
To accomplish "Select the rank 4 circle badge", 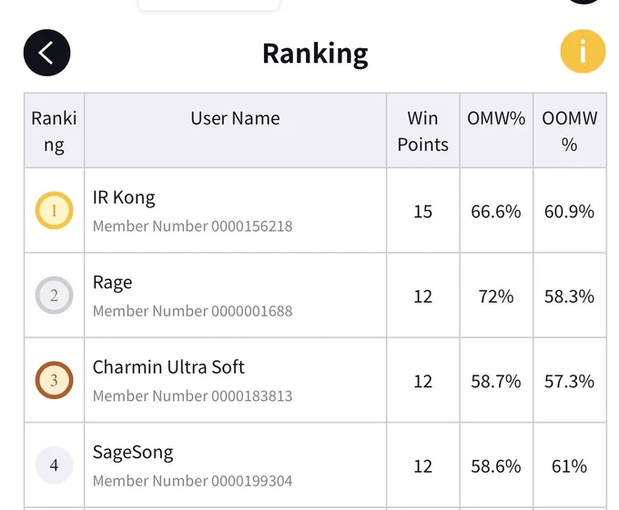I will pos(54,465).
